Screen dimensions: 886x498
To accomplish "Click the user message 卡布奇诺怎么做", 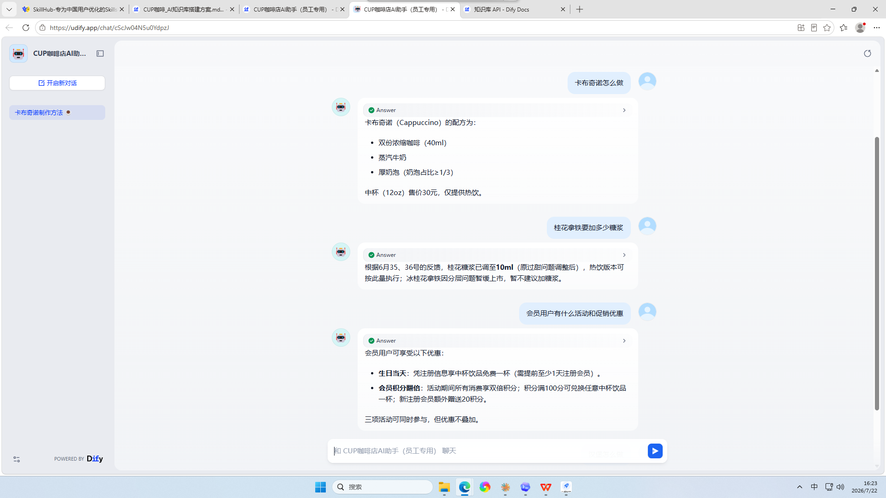I will [x=599, y=83].
